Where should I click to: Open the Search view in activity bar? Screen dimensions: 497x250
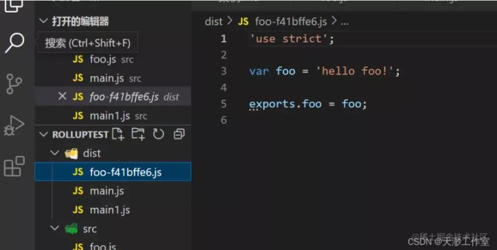(x=14, y=43)
